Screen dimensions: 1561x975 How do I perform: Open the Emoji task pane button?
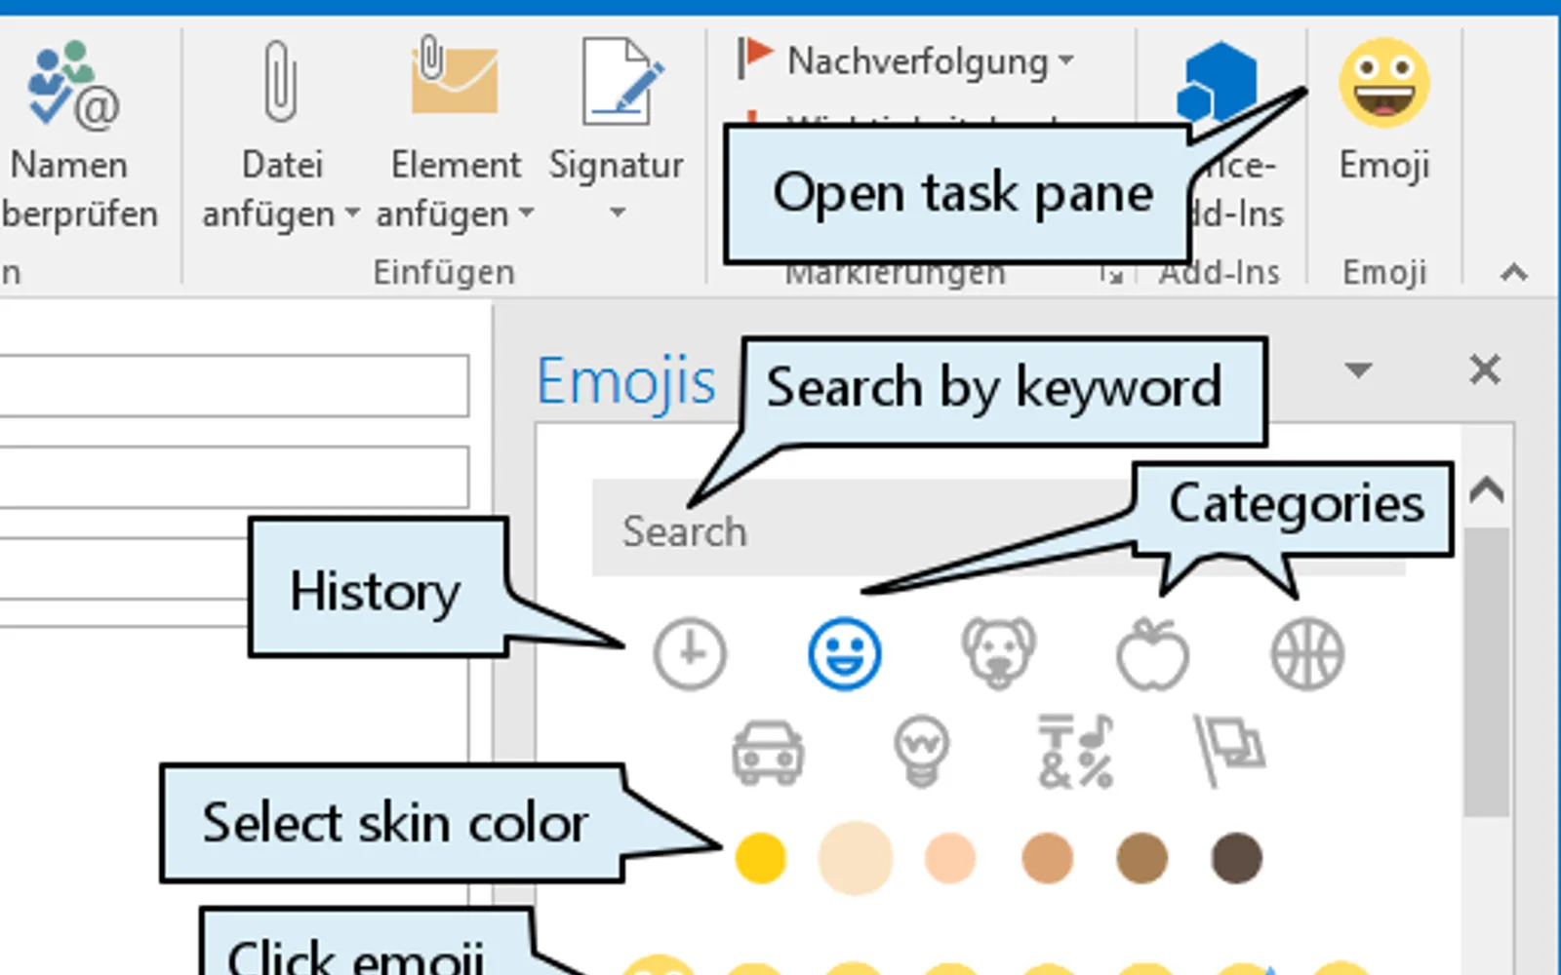pyautogui.click(x=1383, y=112)
